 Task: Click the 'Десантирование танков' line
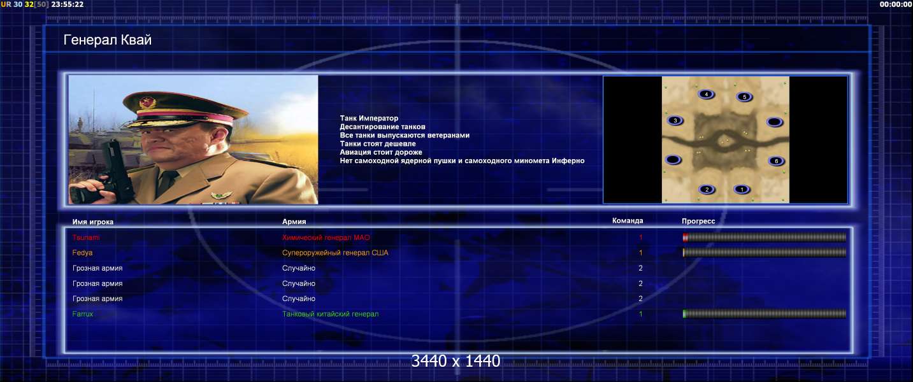382,127
